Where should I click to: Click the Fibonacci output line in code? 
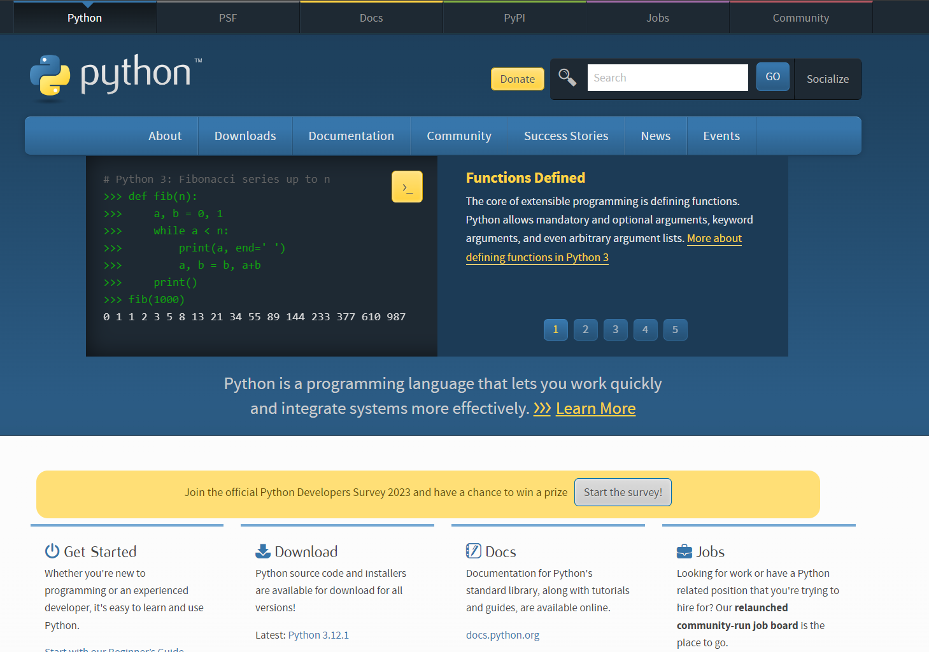pos(255,316)
